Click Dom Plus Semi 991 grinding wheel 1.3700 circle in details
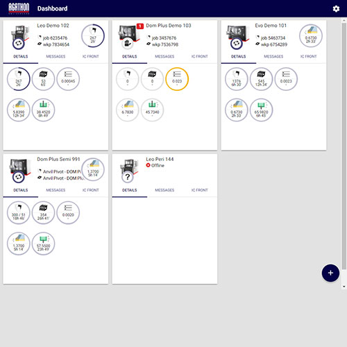This screenshot has height=347, width=347. coord(19,244)
